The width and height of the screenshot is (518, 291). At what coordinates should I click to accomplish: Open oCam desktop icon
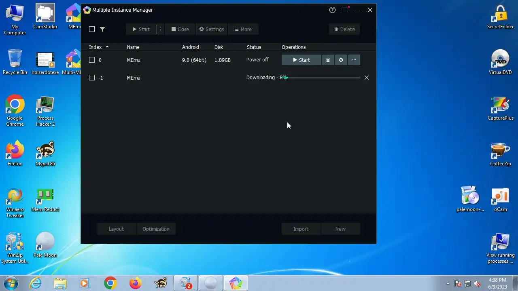[x=501, y=199]
